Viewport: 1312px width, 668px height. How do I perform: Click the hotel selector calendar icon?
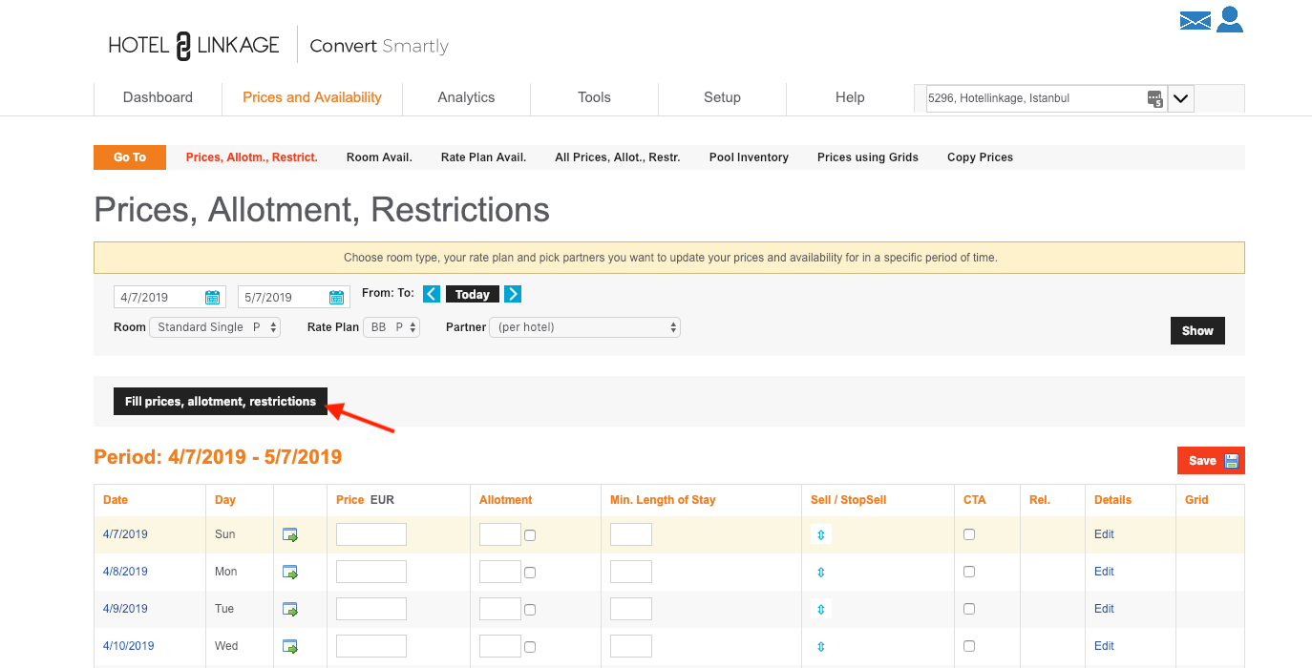[1154, 98]
